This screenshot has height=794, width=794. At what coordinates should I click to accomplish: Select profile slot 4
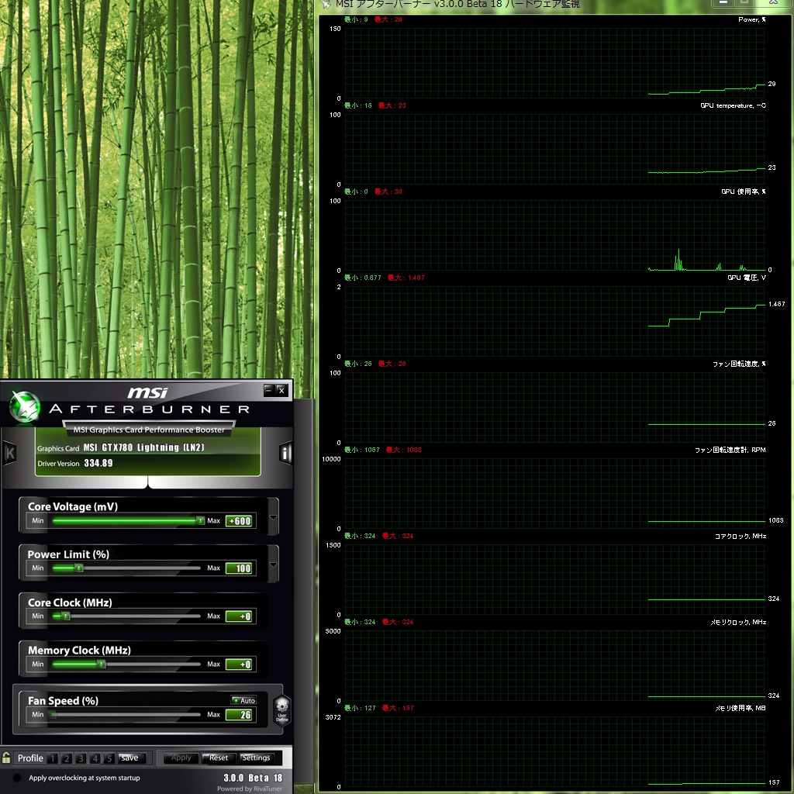coord(95,758)
